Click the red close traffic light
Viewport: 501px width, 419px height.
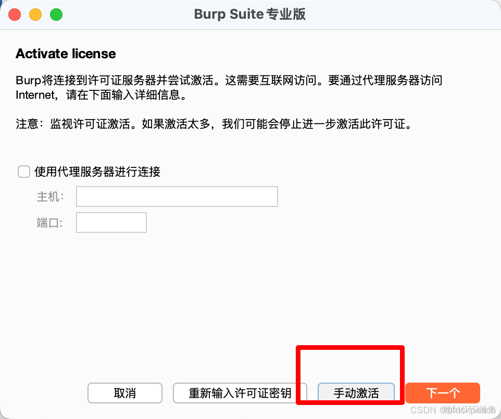tap(15, 15)
